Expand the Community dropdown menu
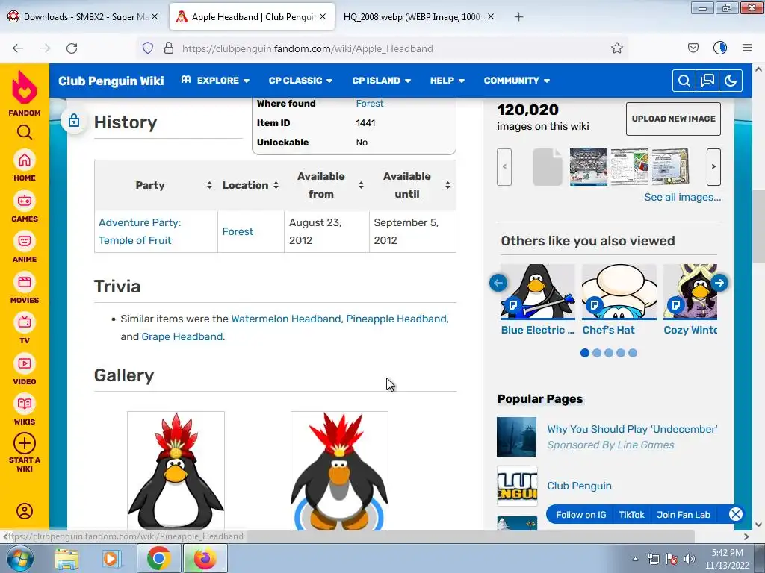Image resolution: width=765 pixels, height=573 pixels. [517, 81]
